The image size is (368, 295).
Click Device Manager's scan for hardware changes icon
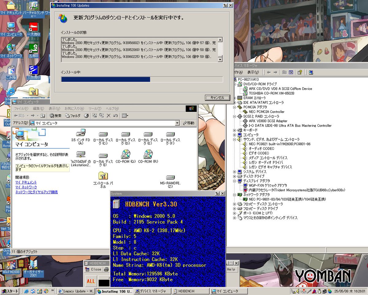click(311, 72)
